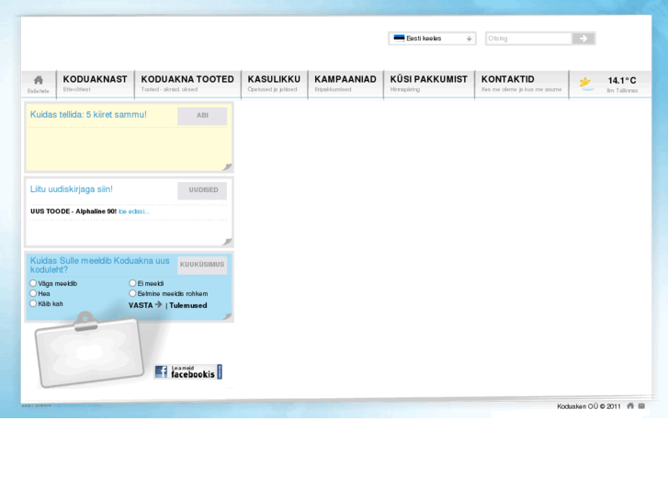
Task: Select the 'Väga meeldib' radio option
Action: 34,284
